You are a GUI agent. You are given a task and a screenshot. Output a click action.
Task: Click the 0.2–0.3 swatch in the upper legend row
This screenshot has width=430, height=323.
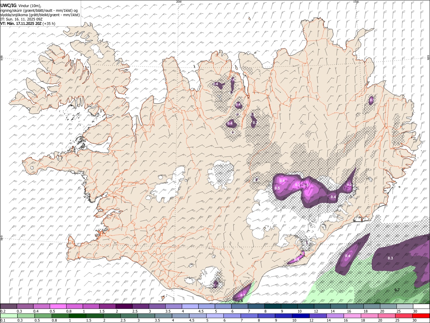pyautogui.click(x=8, y=307)
